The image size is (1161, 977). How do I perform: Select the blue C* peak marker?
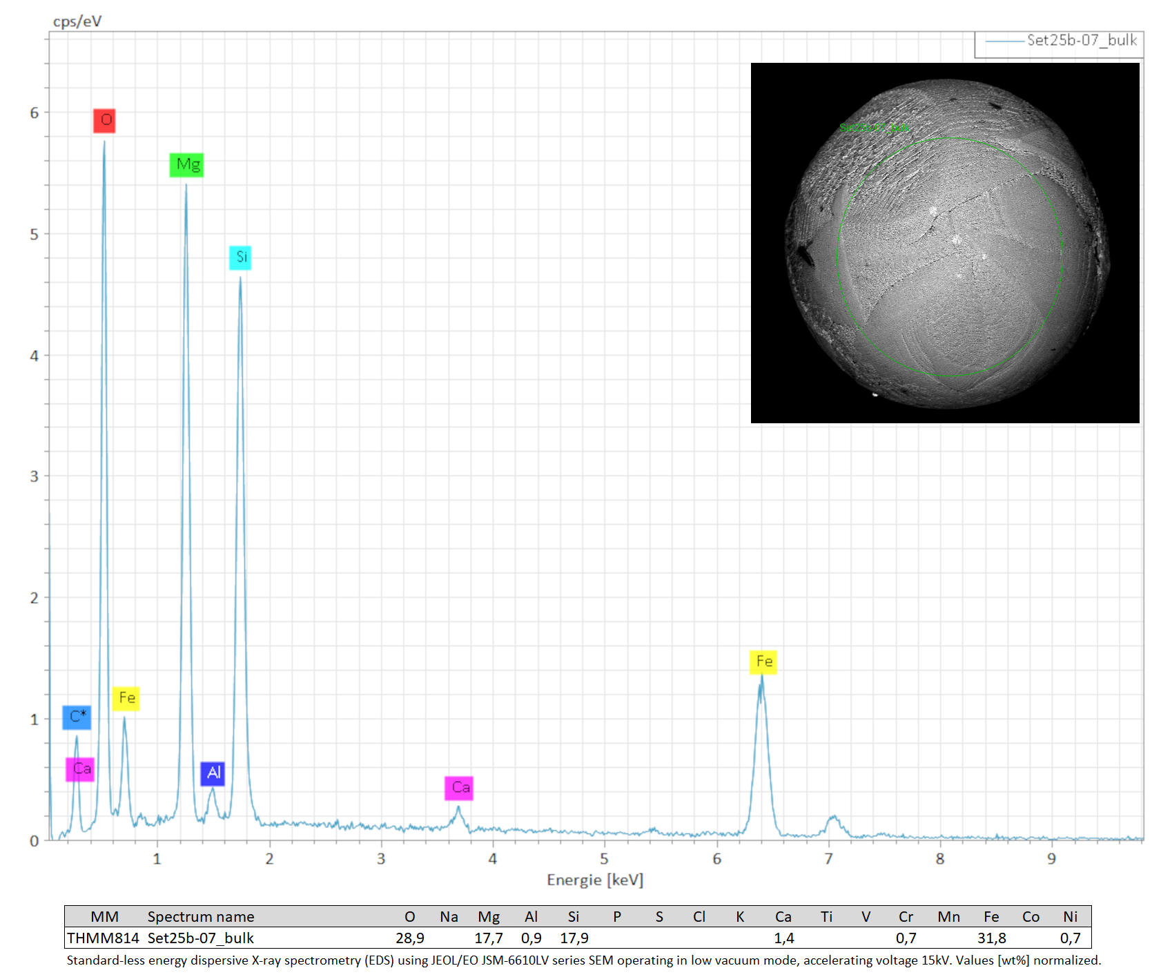(77, 717)
